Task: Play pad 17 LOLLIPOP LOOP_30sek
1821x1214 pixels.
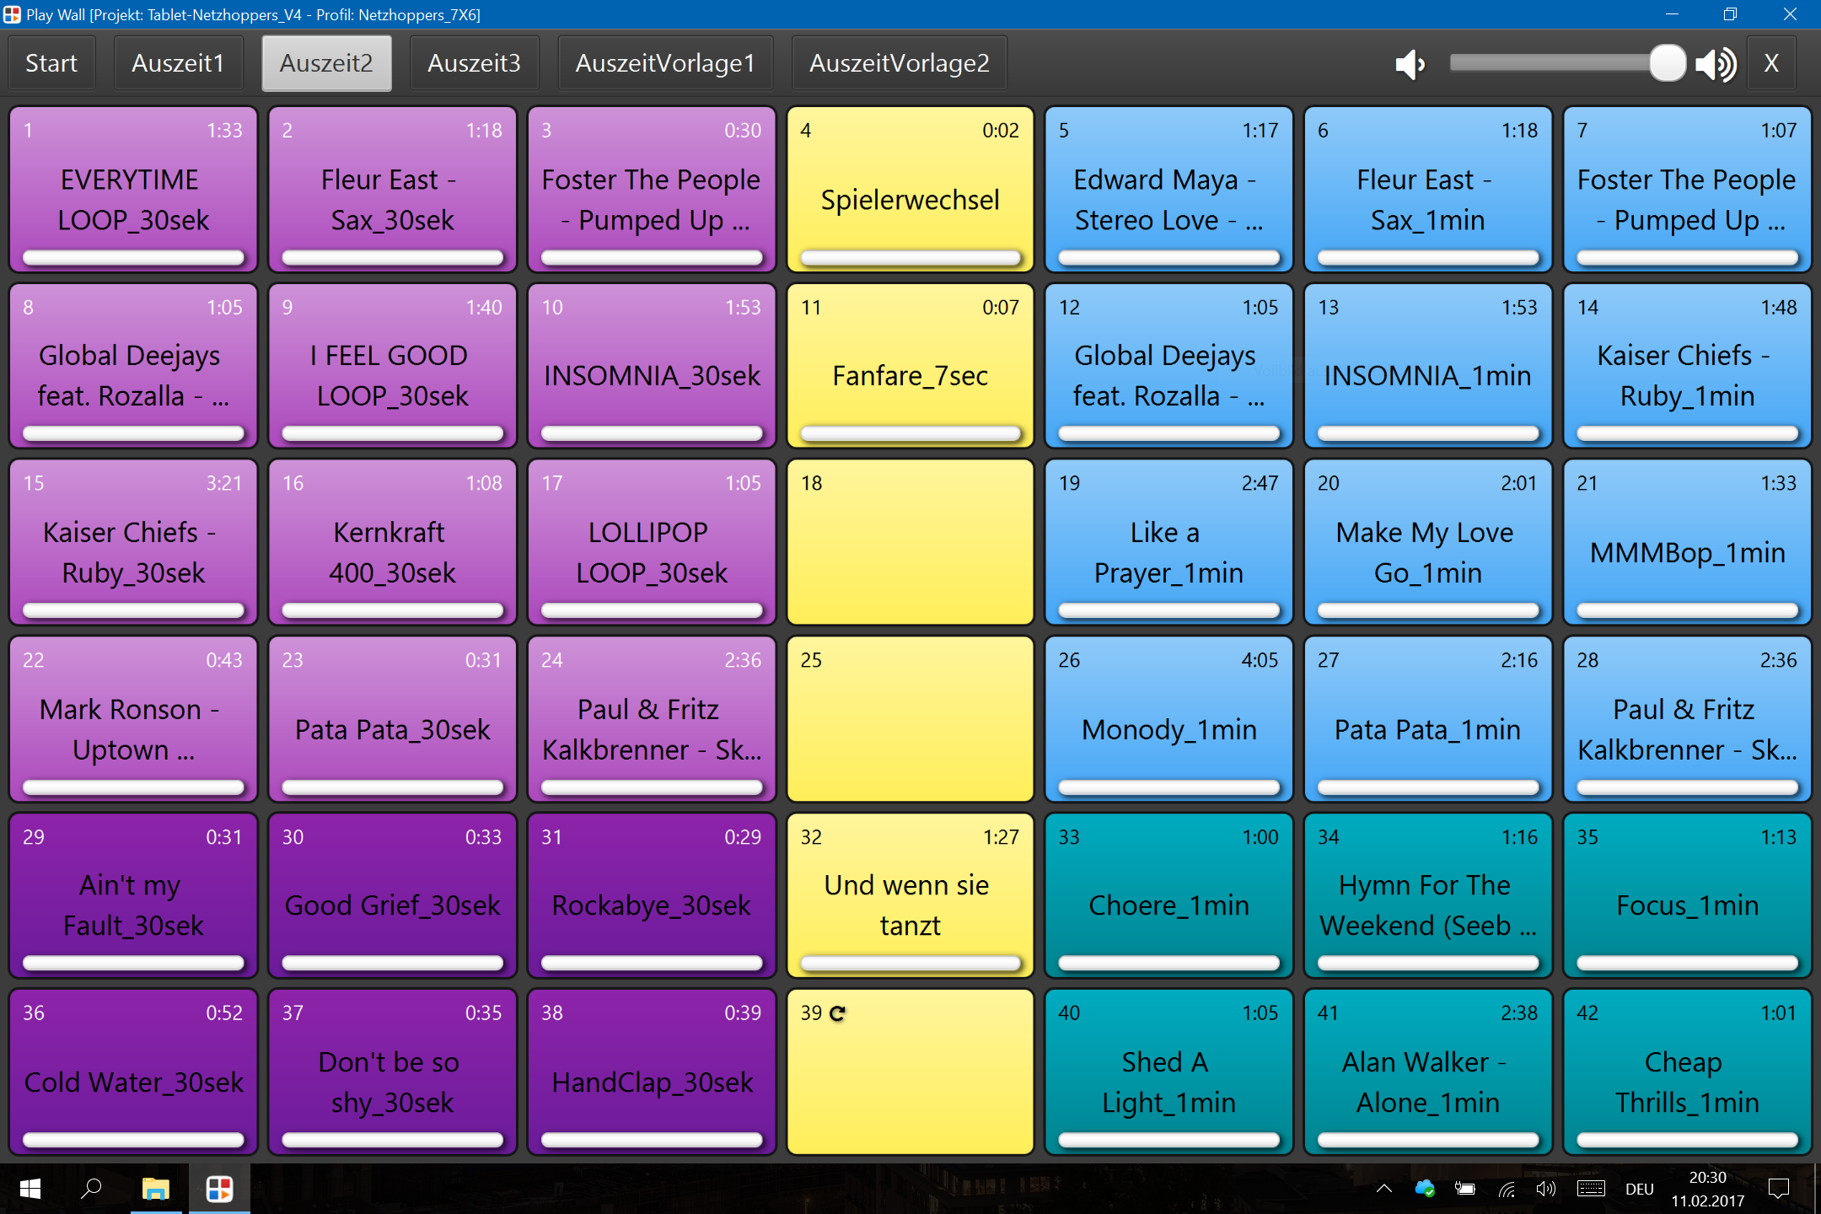Action: click(652, 542)
